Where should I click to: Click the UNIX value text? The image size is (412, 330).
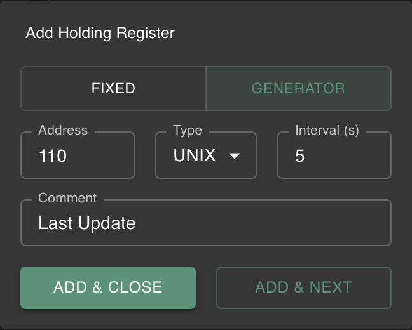[x=195, y=156]
